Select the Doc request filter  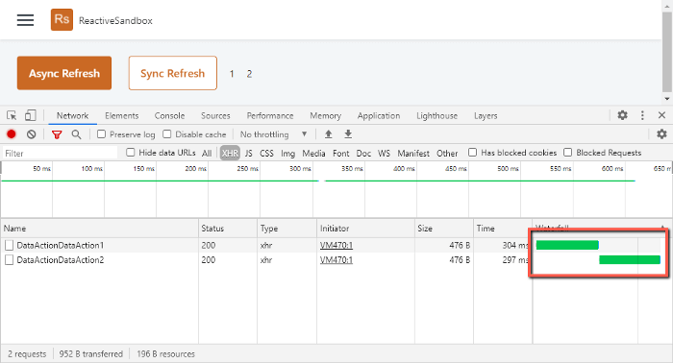363,153
